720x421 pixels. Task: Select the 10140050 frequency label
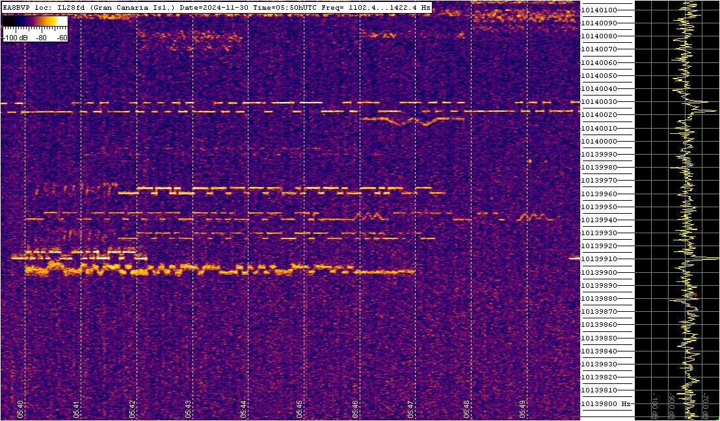(x=599, y=75)
